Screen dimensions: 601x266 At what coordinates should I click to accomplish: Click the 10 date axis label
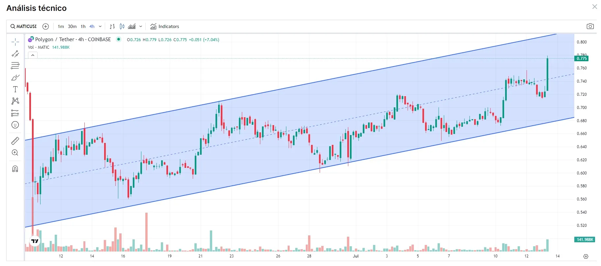(495, 256)
